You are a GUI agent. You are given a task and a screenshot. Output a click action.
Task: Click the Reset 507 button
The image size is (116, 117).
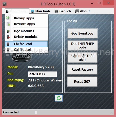click(82, 81)
